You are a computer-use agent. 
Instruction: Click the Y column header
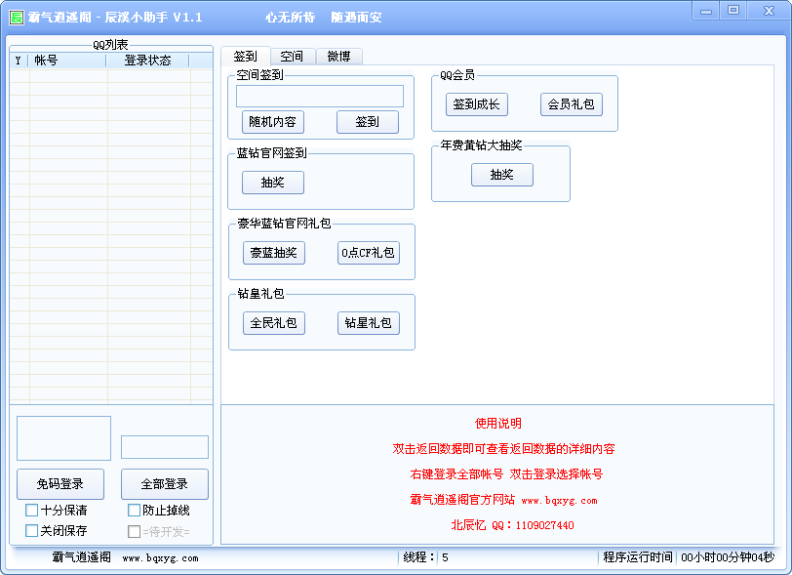click(x=19, y=61)
